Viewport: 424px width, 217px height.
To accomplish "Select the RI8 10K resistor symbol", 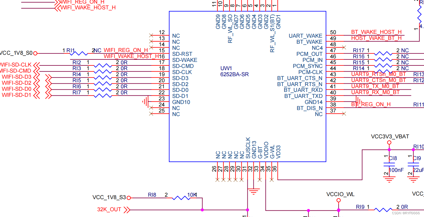I will click(x=181, y=198).
